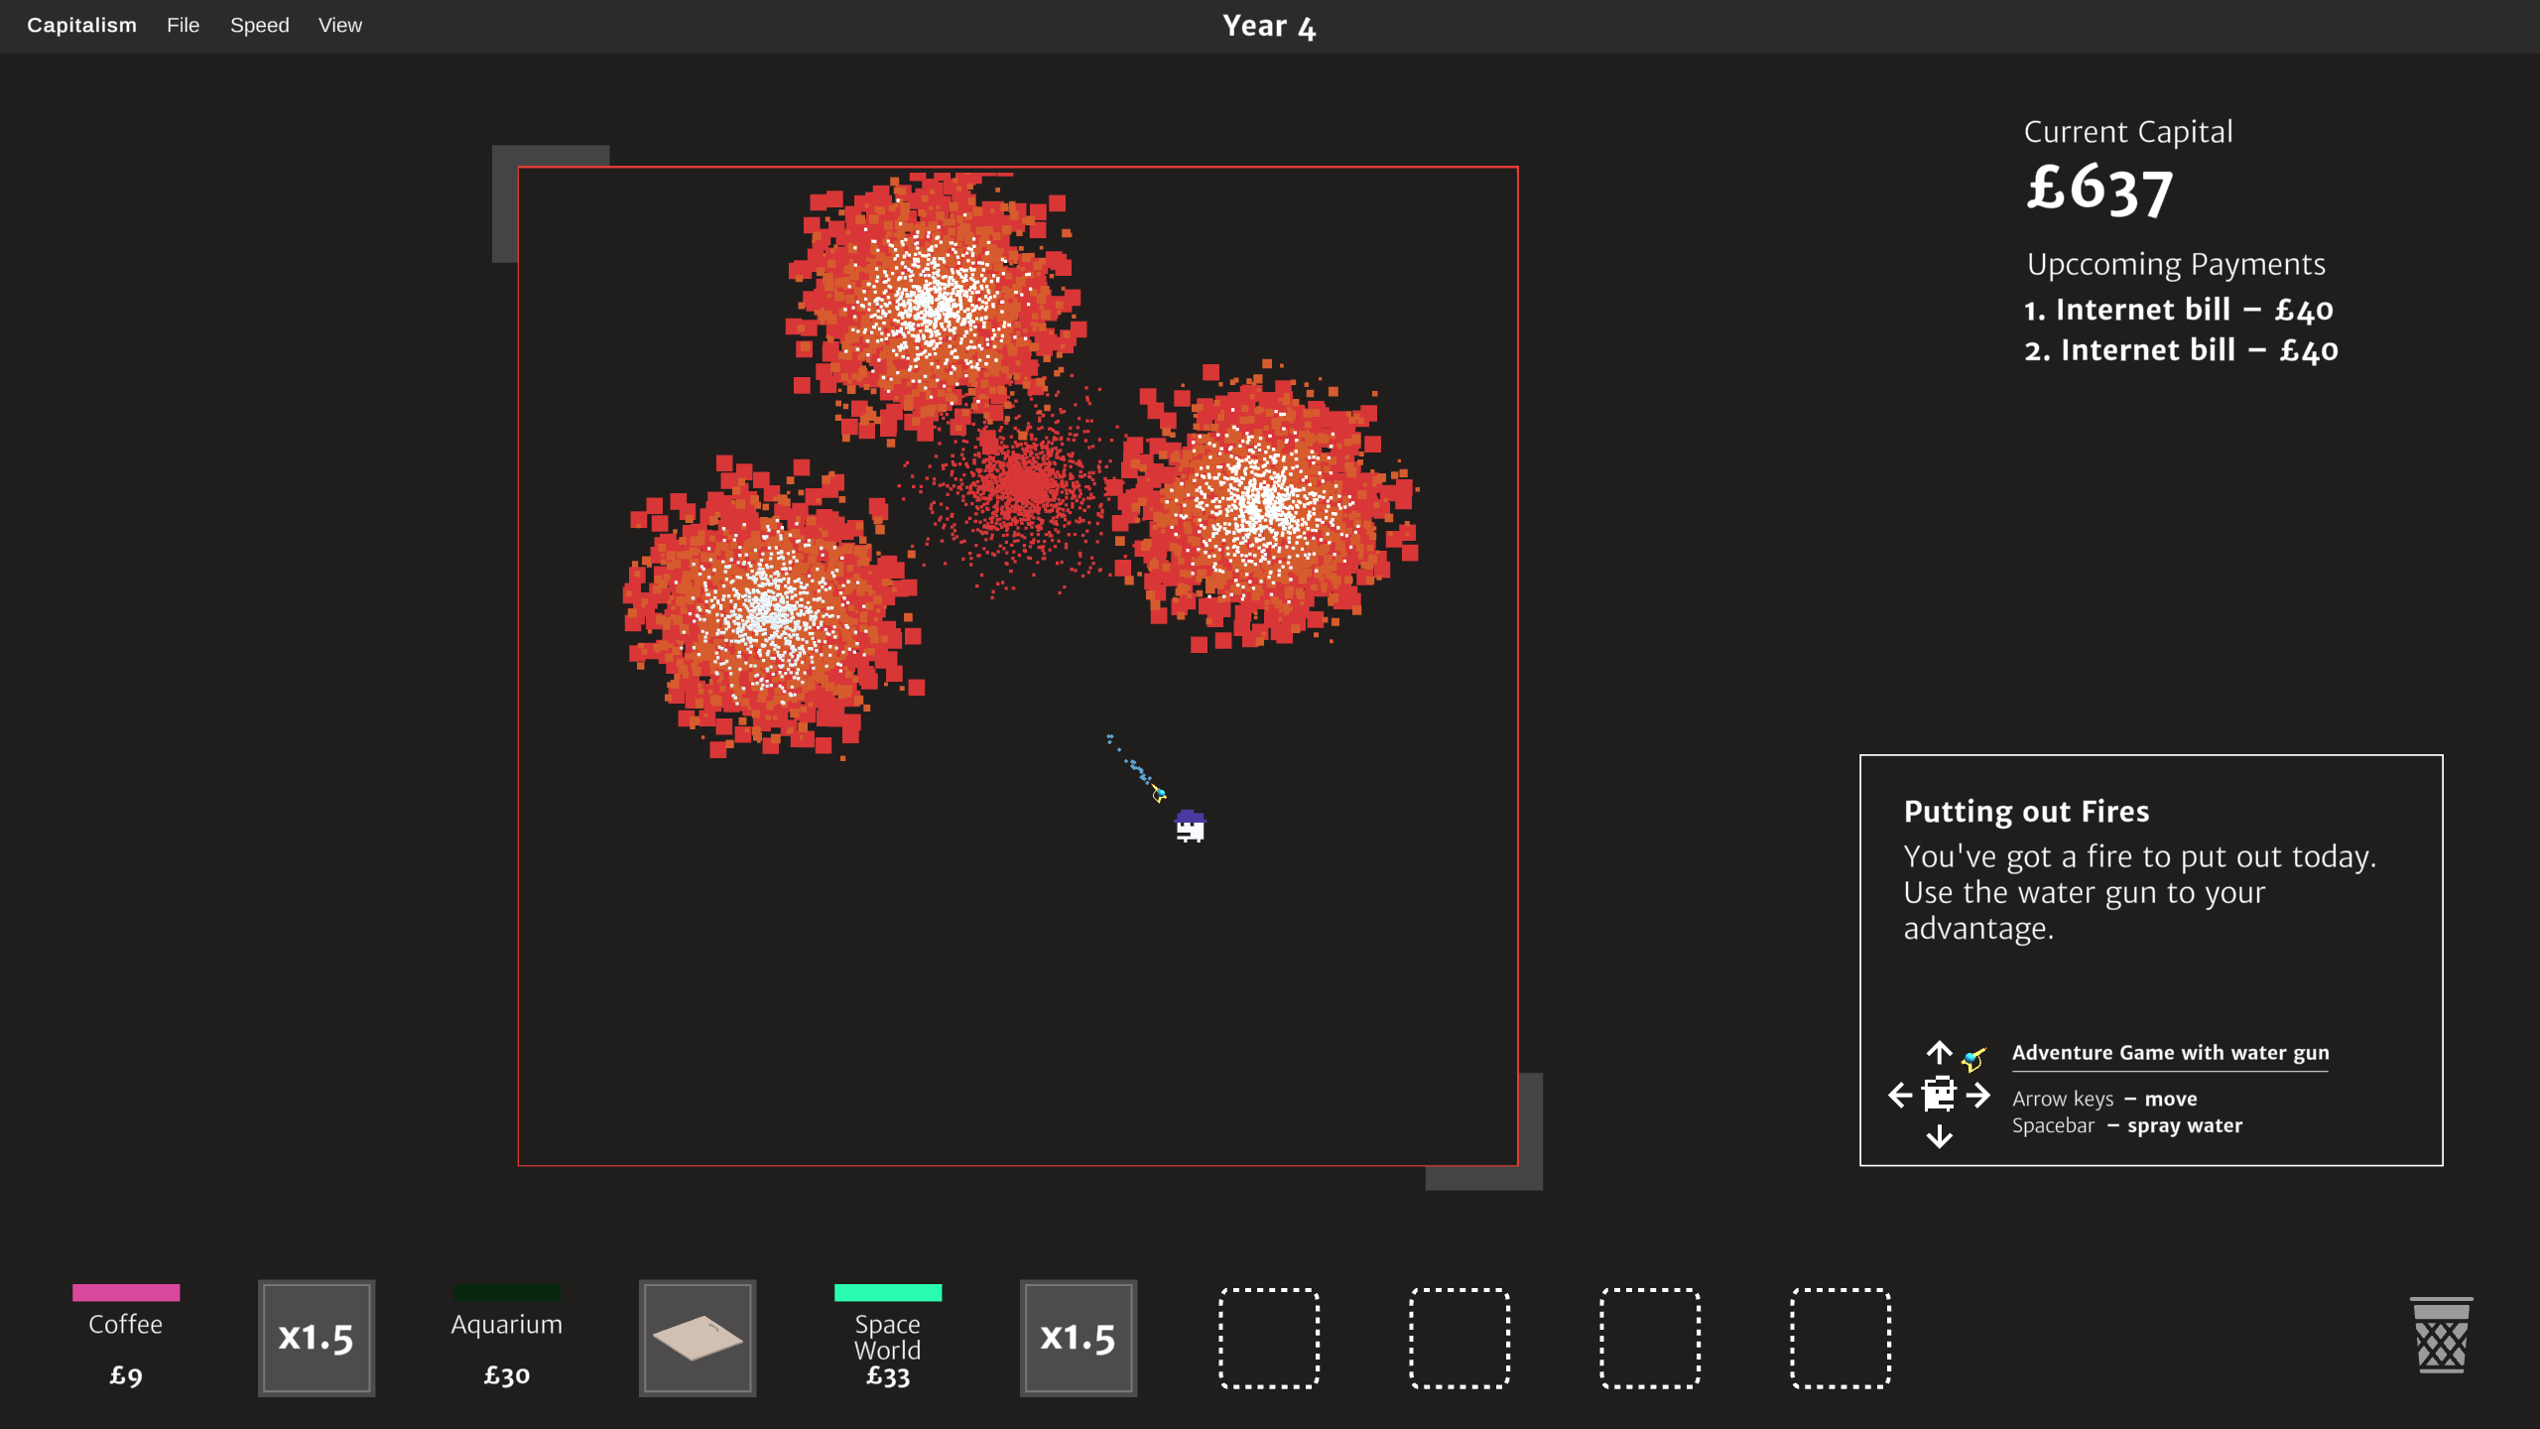Click the purple-hat player character
2540x1429 pixels.
coord(1190,826)
